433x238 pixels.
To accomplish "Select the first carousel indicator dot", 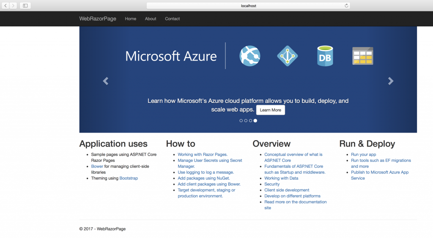I will (x=241, y=121).
